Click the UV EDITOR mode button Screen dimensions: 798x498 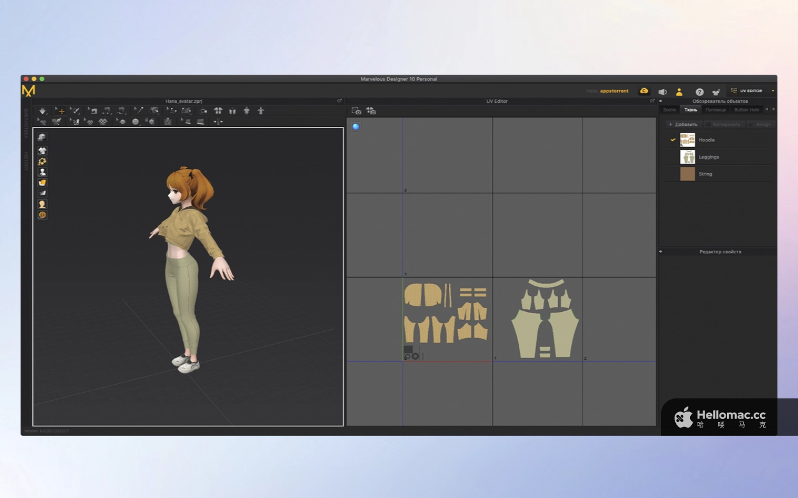point(747,91)
